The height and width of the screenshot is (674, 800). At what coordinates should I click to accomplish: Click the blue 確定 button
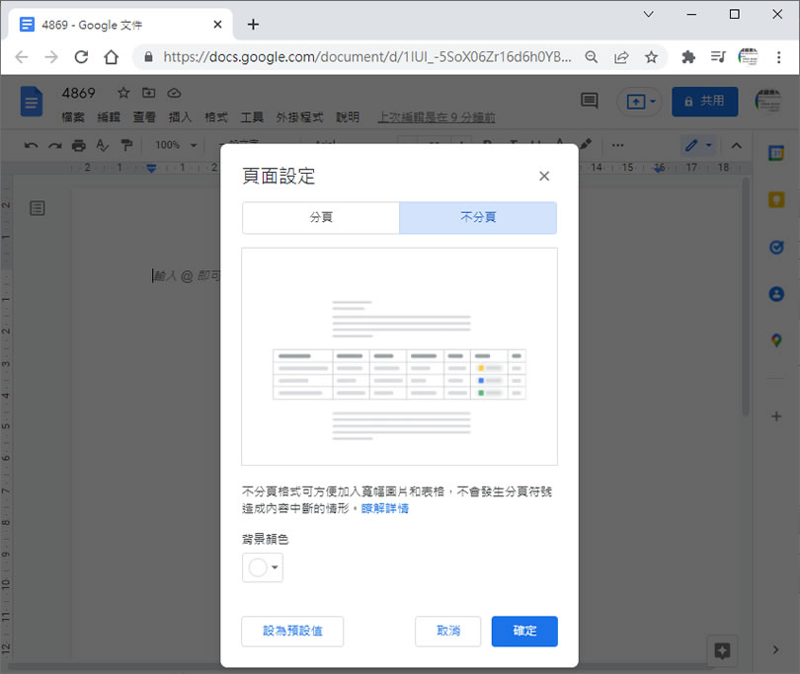(x=524, y=632)
